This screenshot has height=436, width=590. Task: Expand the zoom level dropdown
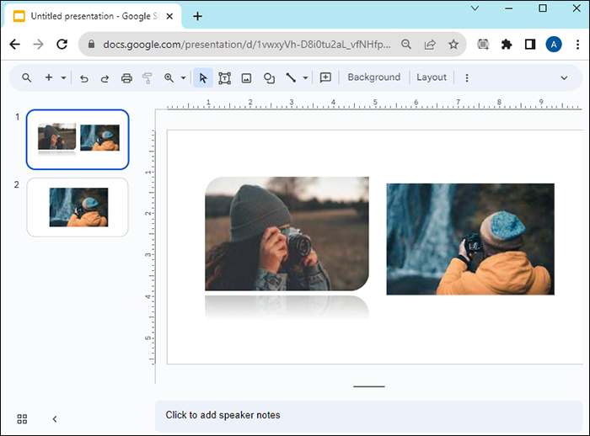point(183,77)
